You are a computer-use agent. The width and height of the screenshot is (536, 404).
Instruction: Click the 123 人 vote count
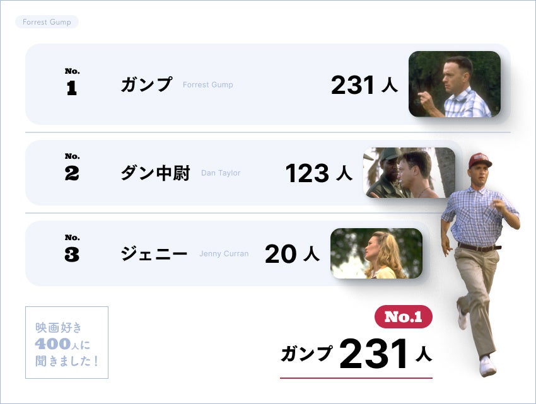318,173
